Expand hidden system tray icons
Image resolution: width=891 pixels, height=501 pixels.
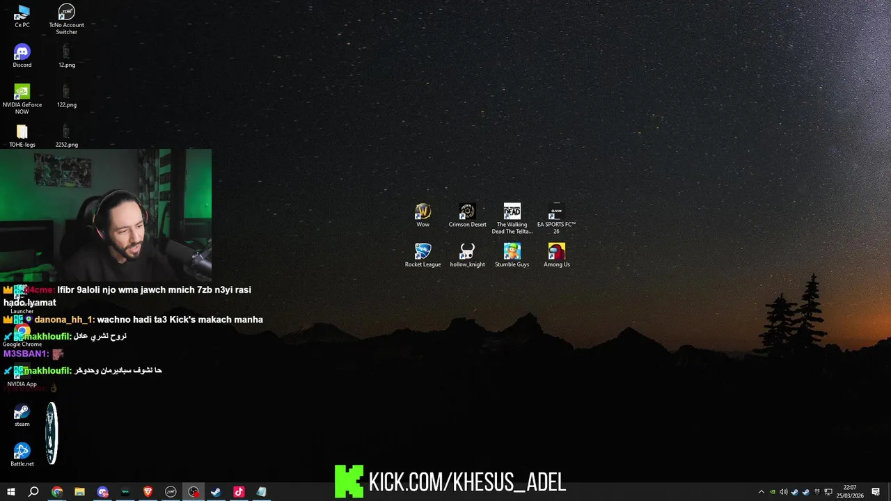[761, 492]
